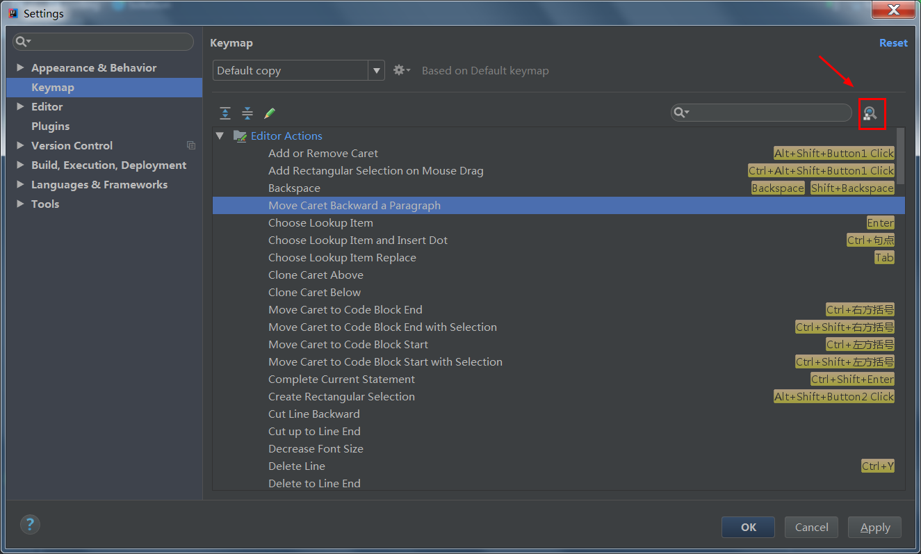Click the magnifier icon in the settings search box
The width and height of the screenshot is (921, 554).
pyautogui.click(x=24, y=42)
